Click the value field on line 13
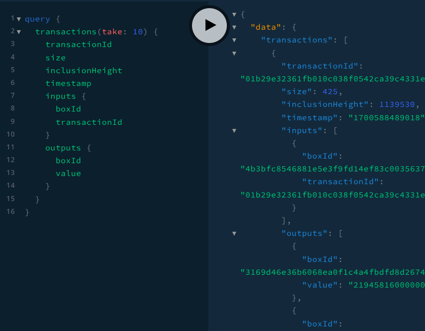Screen dimensions: 425x331 click(68, 173)
